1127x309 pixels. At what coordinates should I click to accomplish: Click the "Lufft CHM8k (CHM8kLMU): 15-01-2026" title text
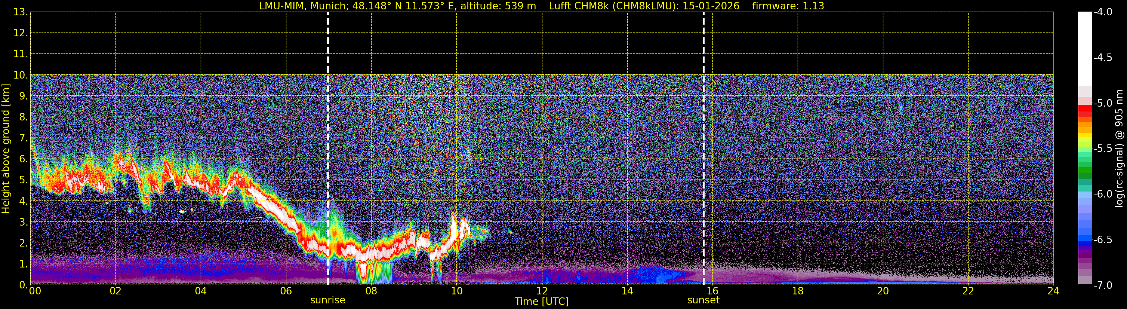coord(644,6)
